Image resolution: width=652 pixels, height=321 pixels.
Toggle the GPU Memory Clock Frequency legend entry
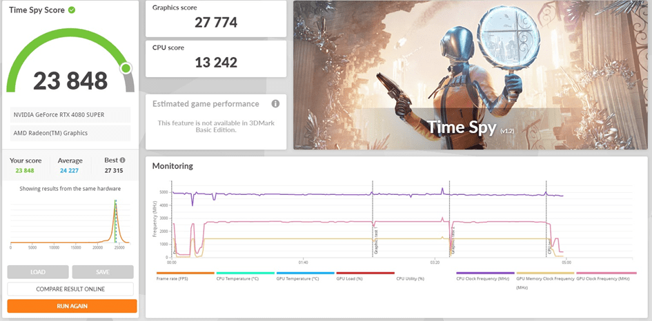pos(545,280)
